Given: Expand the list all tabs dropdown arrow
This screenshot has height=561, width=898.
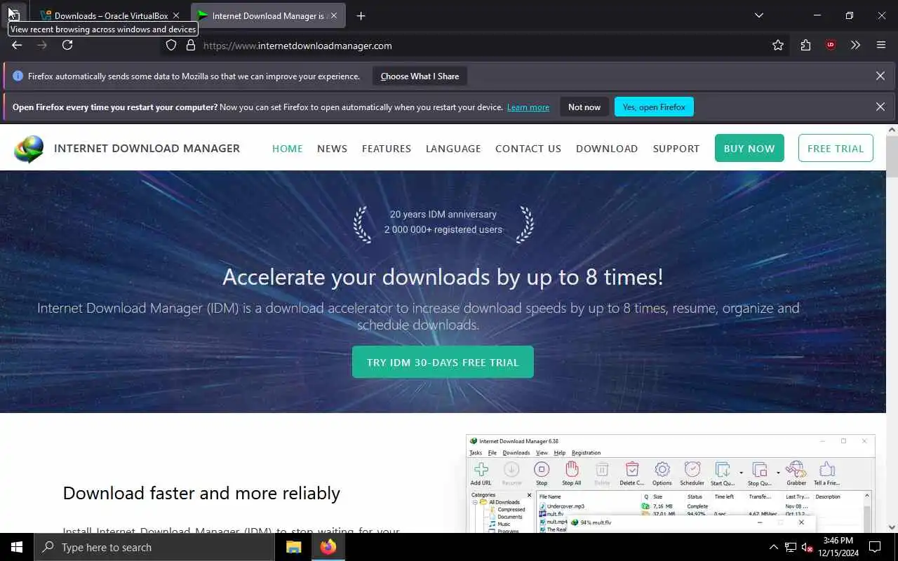Looking at the screenshot, I should (758, 15).
